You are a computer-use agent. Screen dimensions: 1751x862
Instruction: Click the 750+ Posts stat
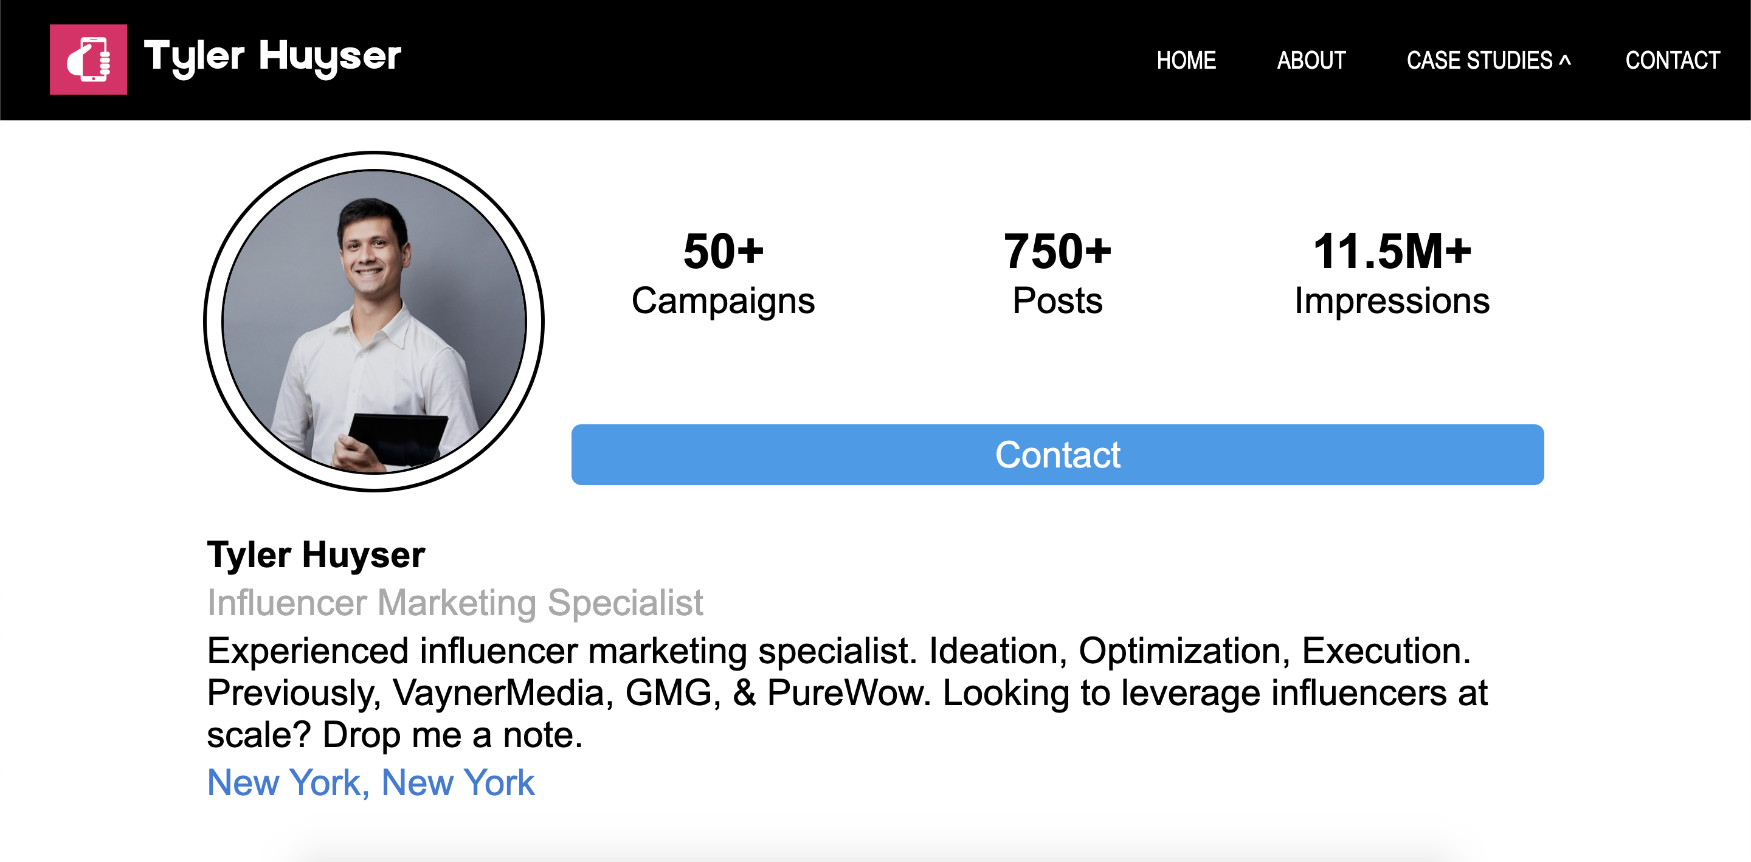1056,275
